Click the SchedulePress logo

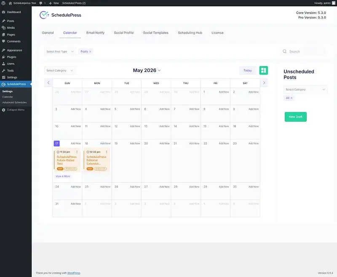60,15
